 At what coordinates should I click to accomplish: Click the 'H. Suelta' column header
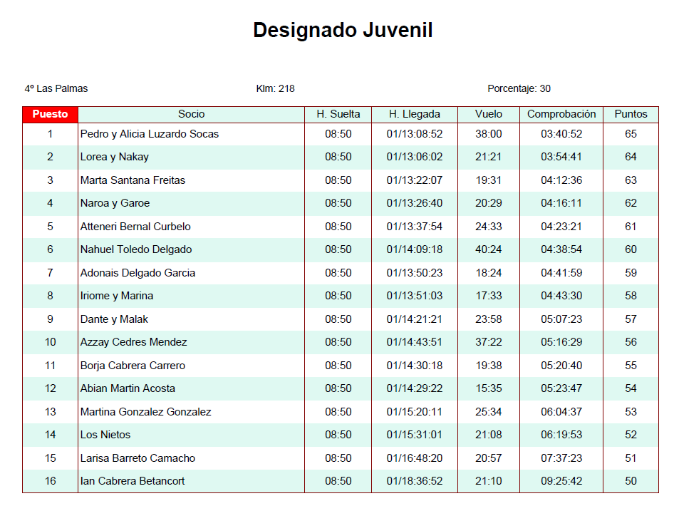click(338, 114)
